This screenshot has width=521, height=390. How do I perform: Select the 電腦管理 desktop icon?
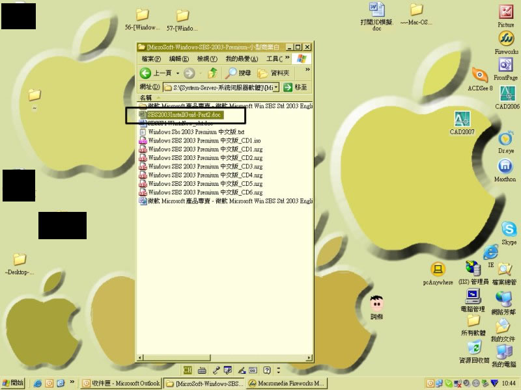473,300
